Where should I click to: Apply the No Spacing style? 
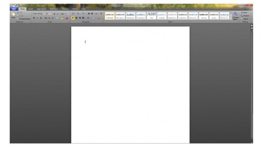point(120,16)
